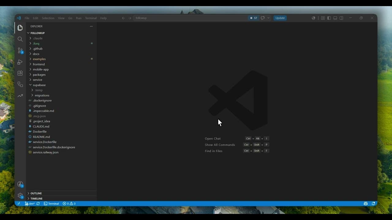Collapse the FOLLOWUP root folder
The height and width of the screenshot is (220, 392).
(28, 33)
